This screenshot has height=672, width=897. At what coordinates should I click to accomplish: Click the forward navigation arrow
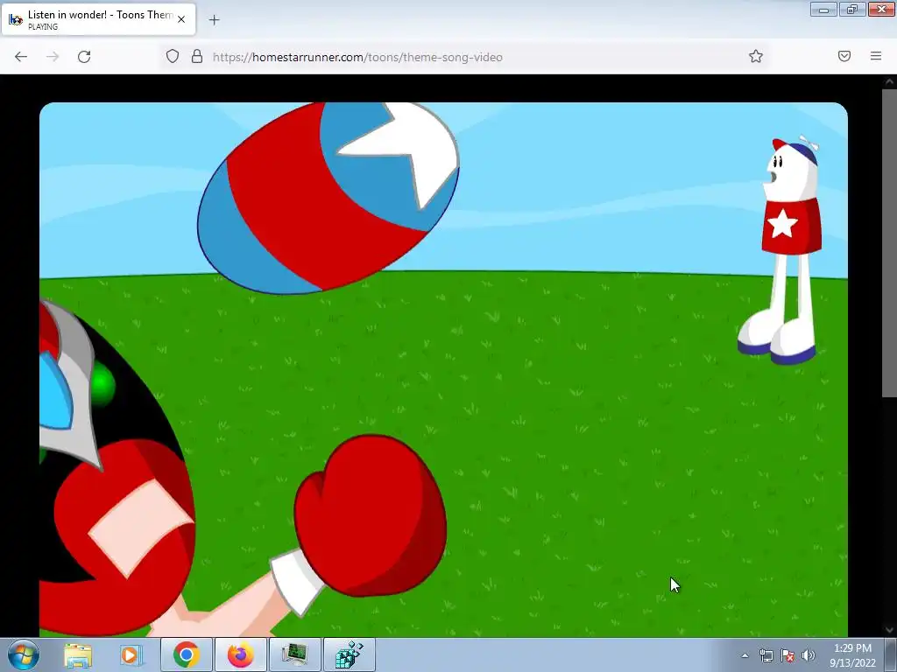coord(53,57)
